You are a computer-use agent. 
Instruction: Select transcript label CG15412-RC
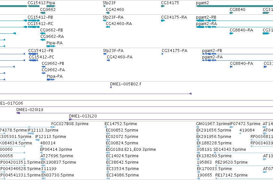point(40,24)
